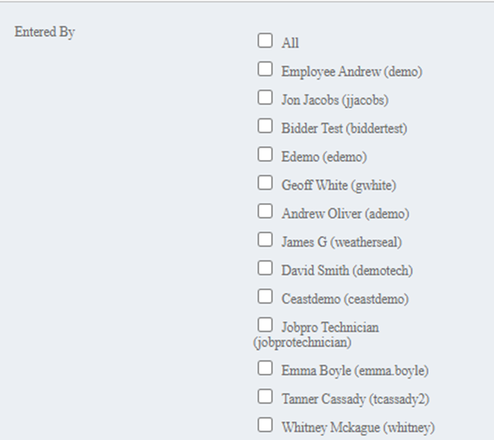Check Jobpro Technician checkbox
This screenshot has height=440, width=494.
point(265,324)
